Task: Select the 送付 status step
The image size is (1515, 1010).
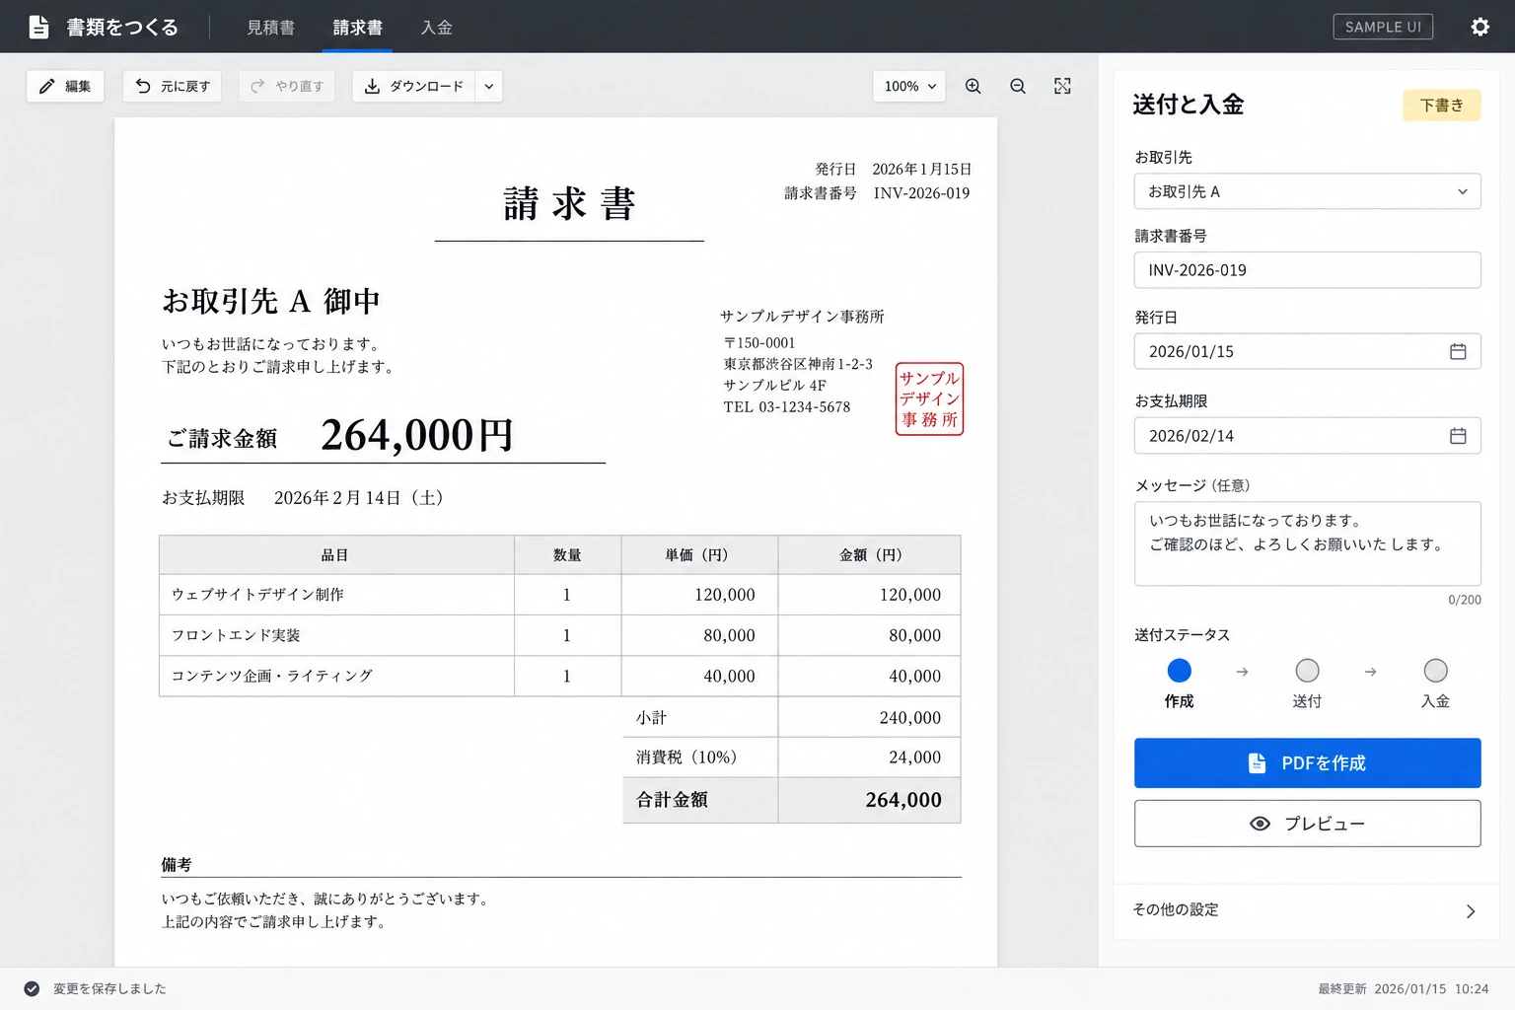Action: coord(1307,684)
